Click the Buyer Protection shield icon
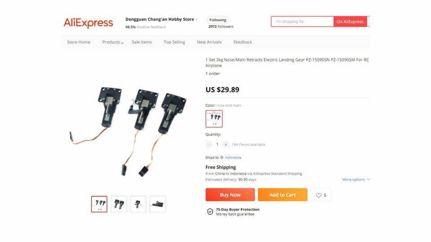Screen dimensions: 431x242 [x=210, y=212]
